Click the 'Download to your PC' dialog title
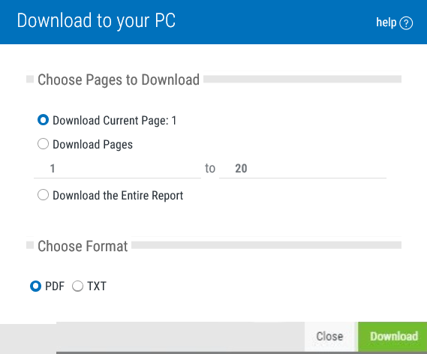The image size is (427, 354). [x=96, y=21]
